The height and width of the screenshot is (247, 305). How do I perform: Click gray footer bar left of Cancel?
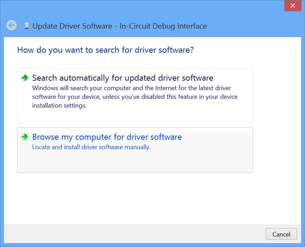pos(134,234)
